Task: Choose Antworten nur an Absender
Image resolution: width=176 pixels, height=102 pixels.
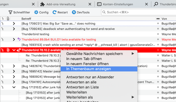Action: tap(99, 77)
